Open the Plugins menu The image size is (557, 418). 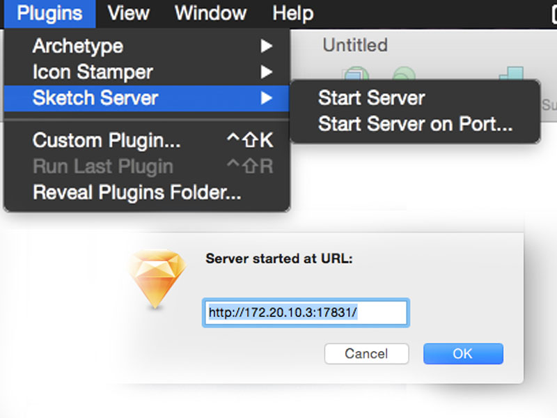(x=49, y=13)
